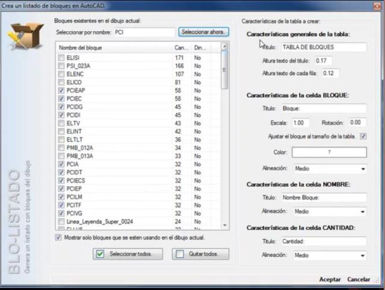The height and width of the screenshot is (290, 385).
Task: Select the PCILM row name
Action: tap(75, 197)
